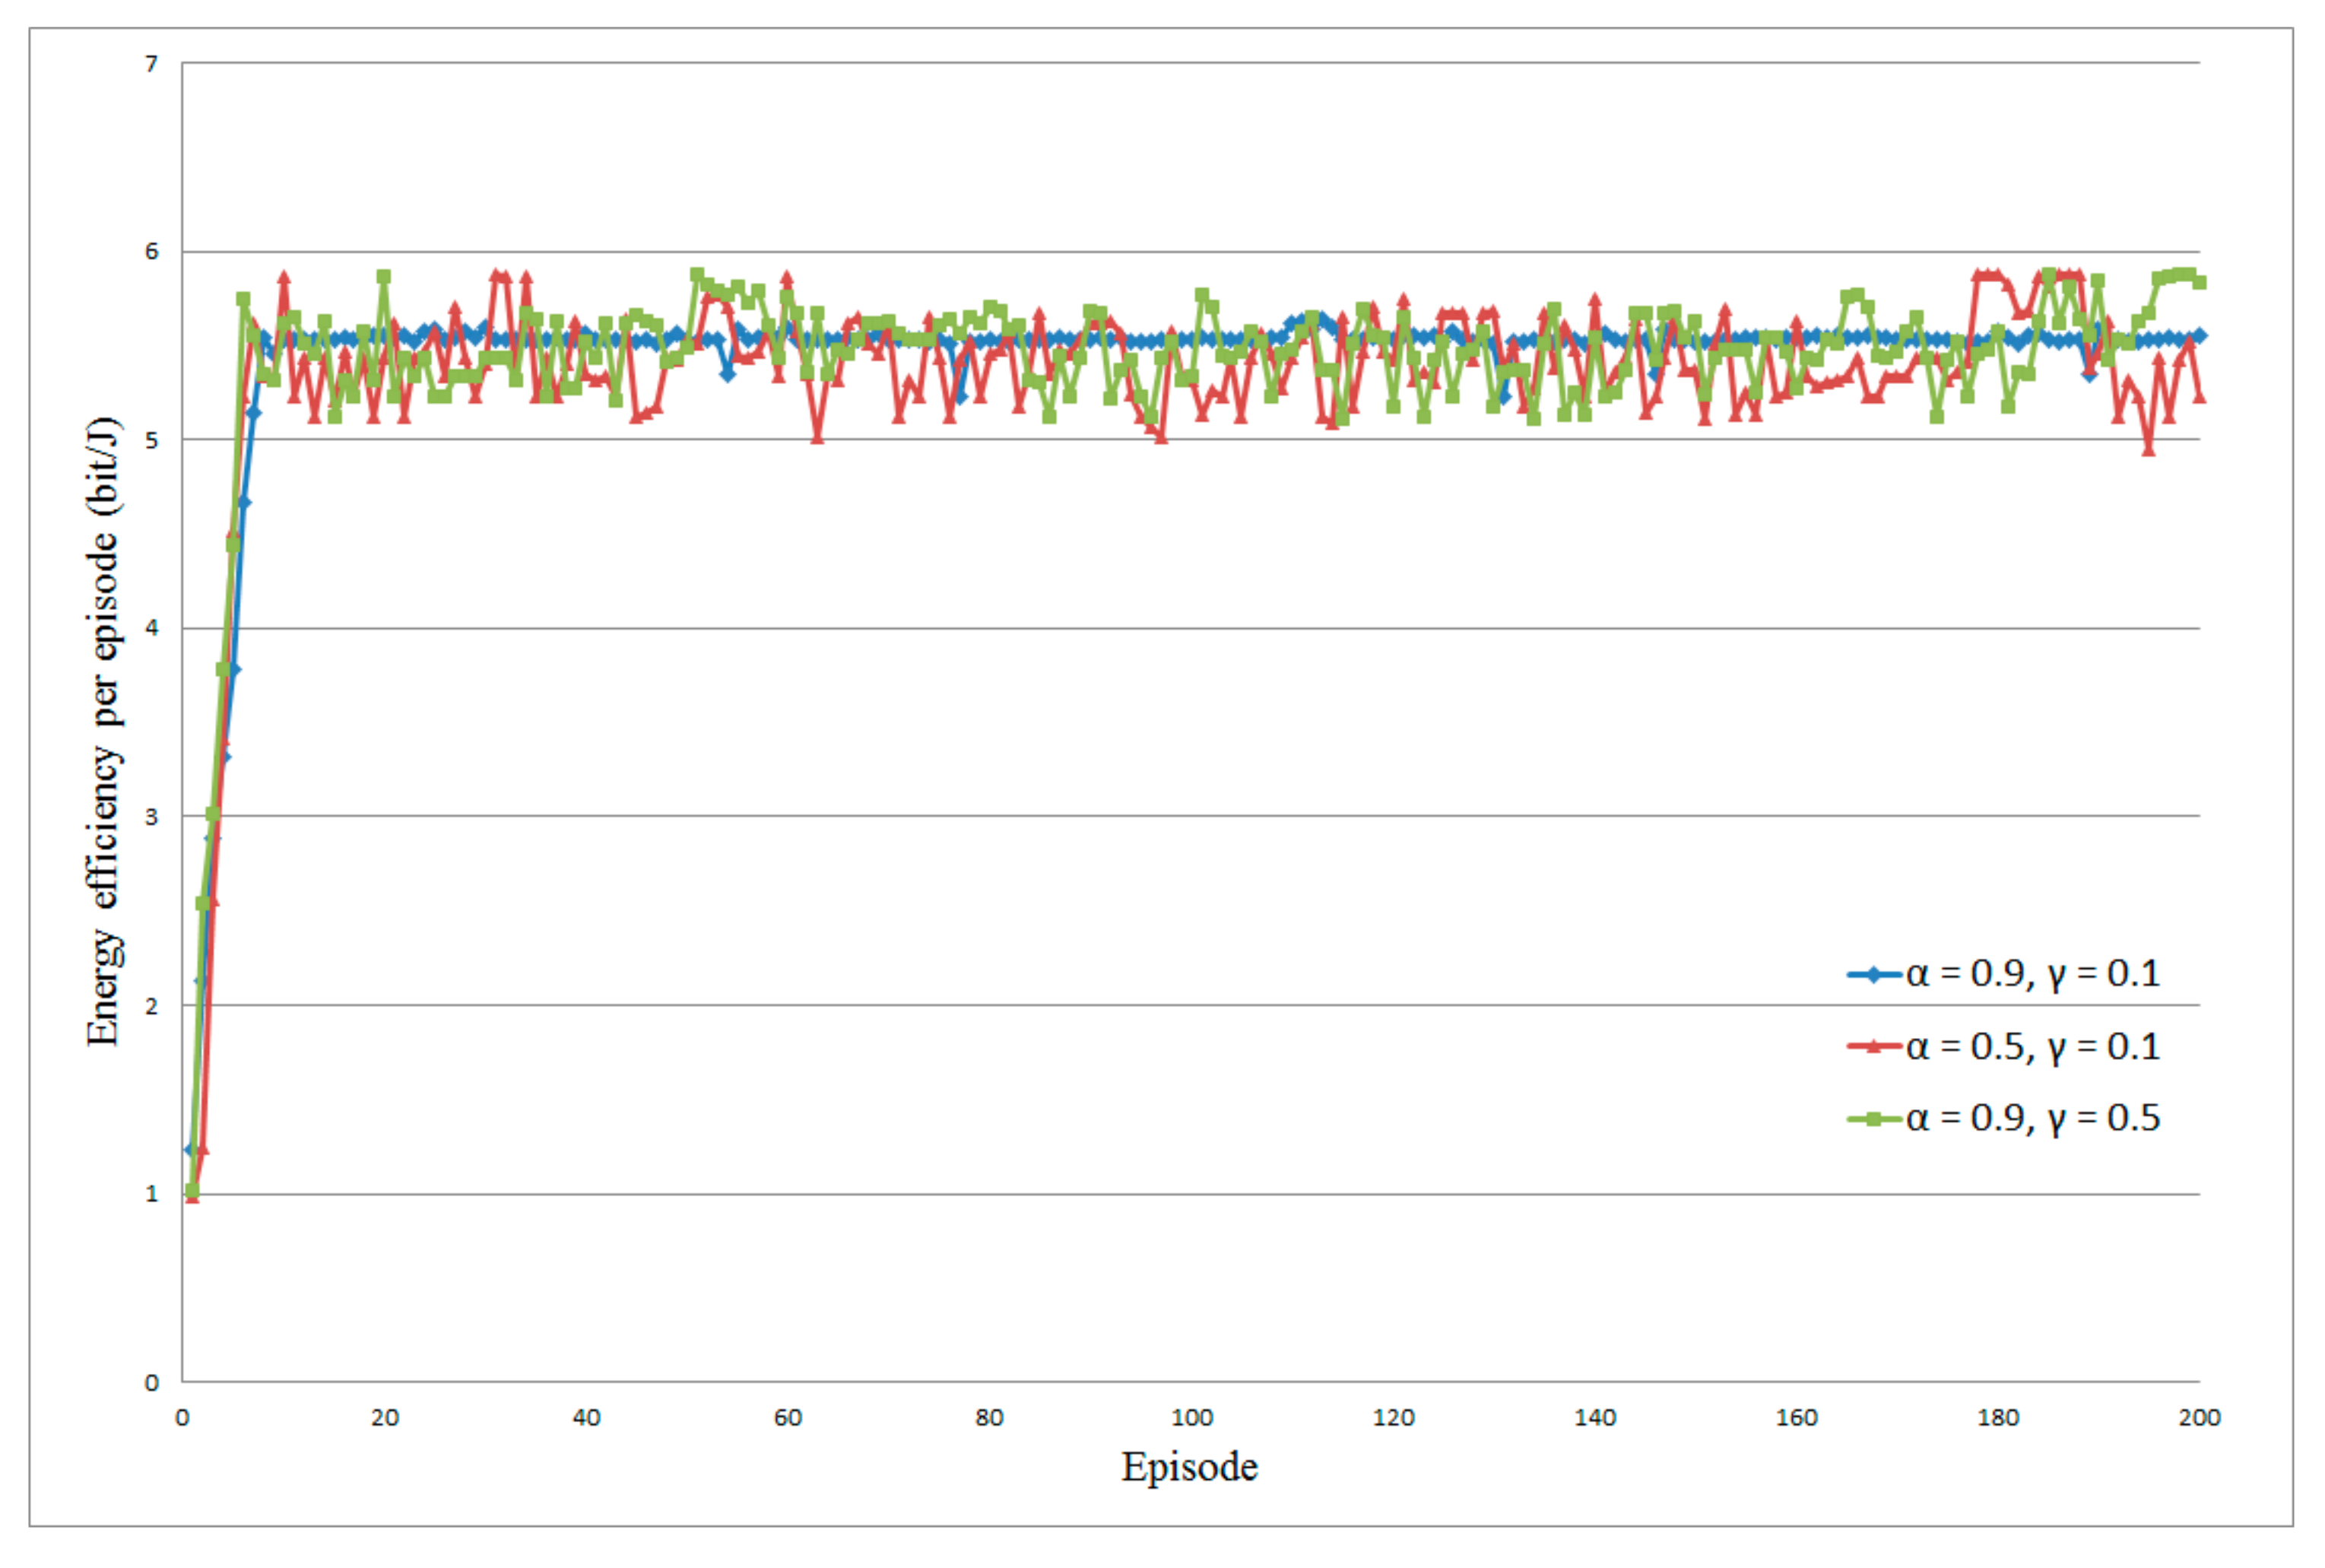2325x1568 pixels.
Task: Click x-axis tick label 100
Action: point(1191,1417)
